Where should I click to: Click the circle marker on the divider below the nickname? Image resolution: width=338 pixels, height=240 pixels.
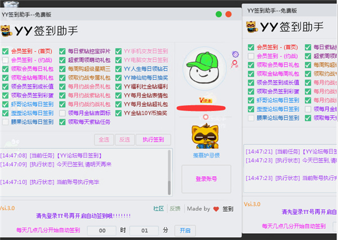[206, 117]
